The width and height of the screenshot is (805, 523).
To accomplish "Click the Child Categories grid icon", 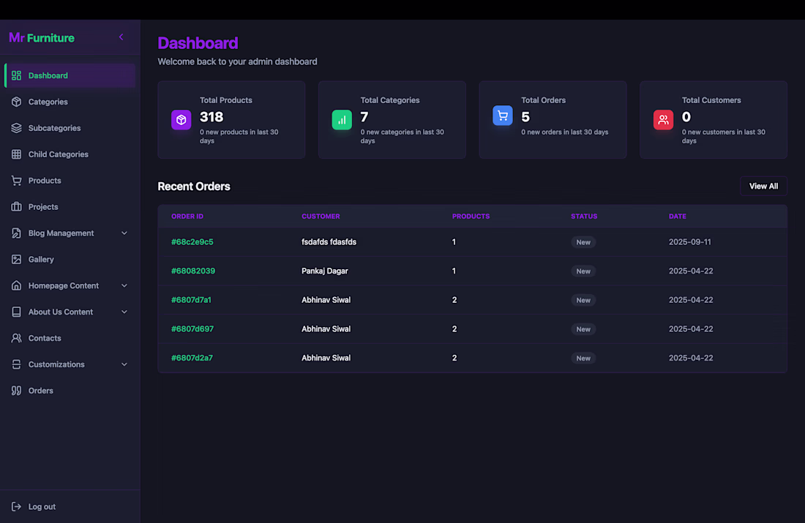I will 16,154.
